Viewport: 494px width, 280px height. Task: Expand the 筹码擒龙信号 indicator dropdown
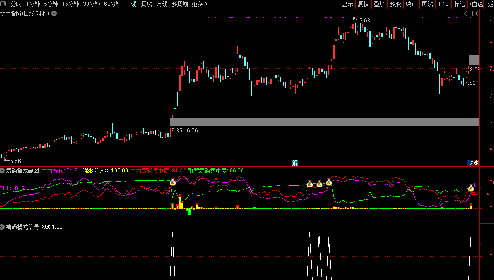[3, 227]
